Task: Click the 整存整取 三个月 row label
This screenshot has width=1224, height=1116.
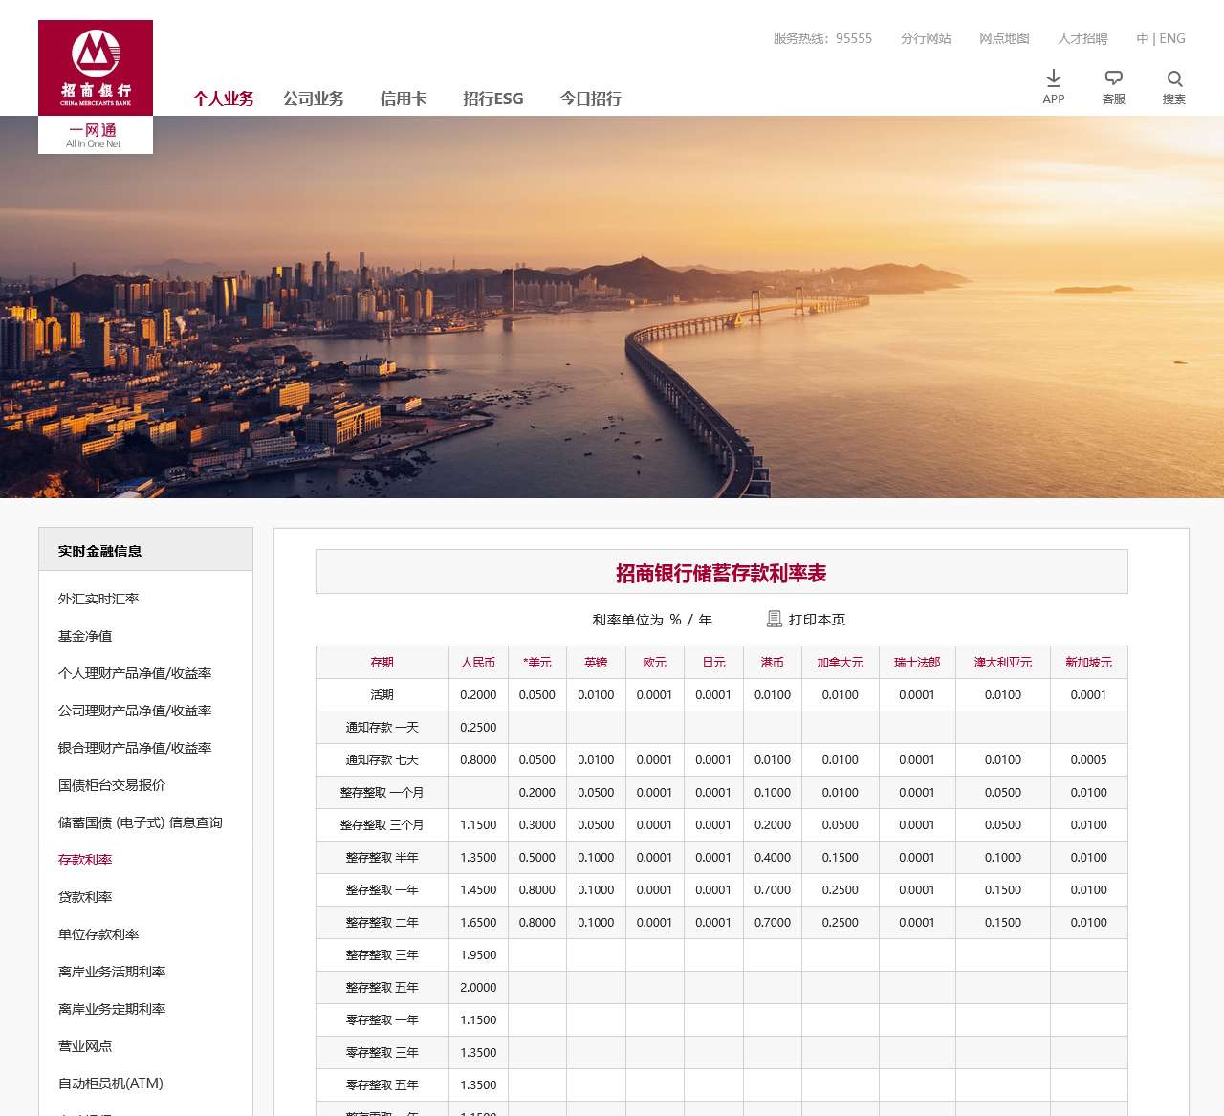Action: (382, 825)
